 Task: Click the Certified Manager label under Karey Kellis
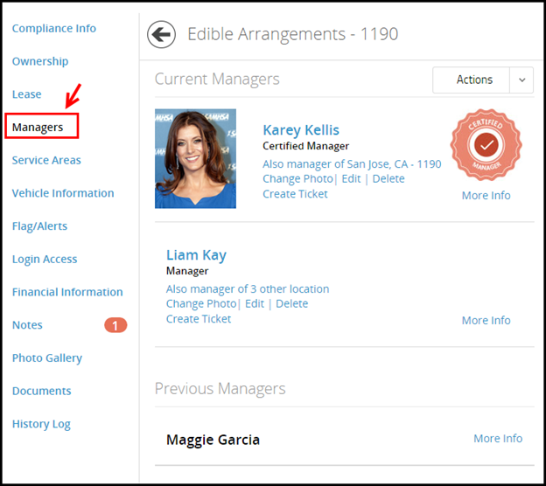click(305, 146)
